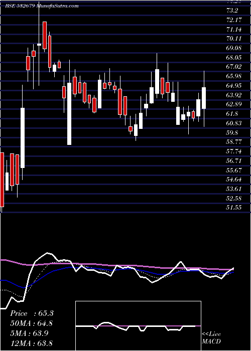Click the 69.08 price axis label
The height and width of the screenshot is (351, 251).
[x=234, y=48]
